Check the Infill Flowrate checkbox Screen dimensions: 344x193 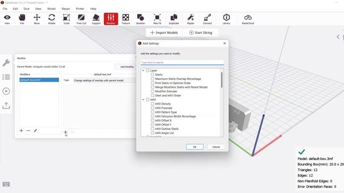click(153, 108)
